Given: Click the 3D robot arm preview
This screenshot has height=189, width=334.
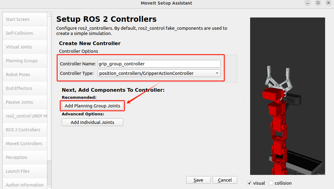Looking at the screenshot, I should 288,96.
